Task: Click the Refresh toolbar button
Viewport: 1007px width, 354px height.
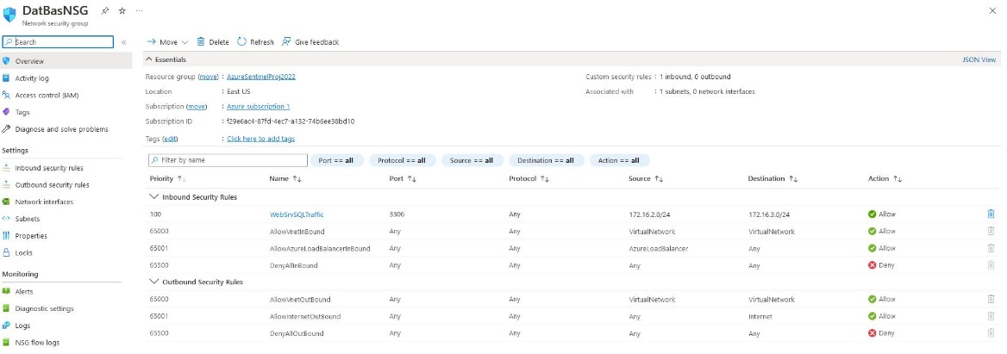Action: point(255,42)
